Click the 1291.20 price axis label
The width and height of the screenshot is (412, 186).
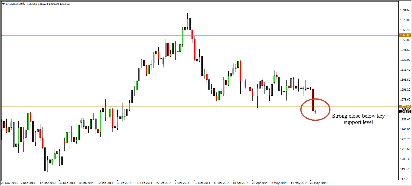(405, 89)
